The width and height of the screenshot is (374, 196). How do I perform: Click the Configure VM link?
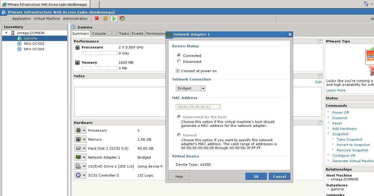344,156
